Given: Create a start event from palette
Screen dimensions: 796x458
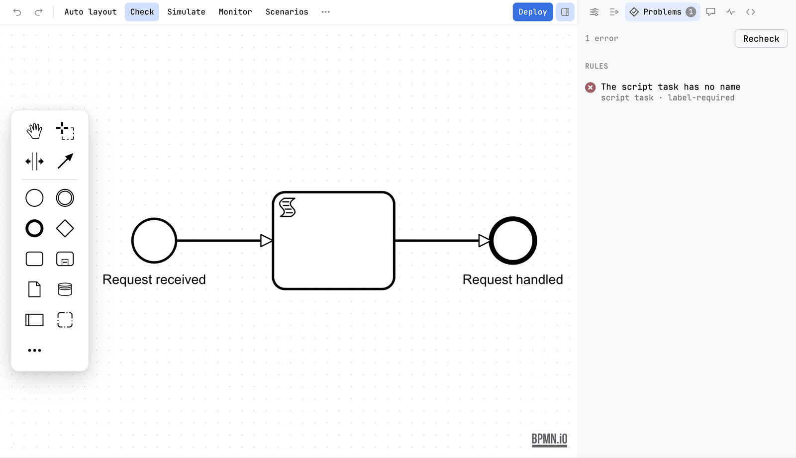Looking at the screenshot, I should [x=34, y=198].
